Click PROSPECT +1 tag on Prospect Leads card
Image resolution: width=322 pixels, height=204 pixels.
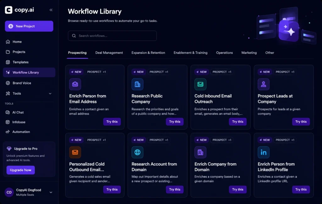coord(285,72)
